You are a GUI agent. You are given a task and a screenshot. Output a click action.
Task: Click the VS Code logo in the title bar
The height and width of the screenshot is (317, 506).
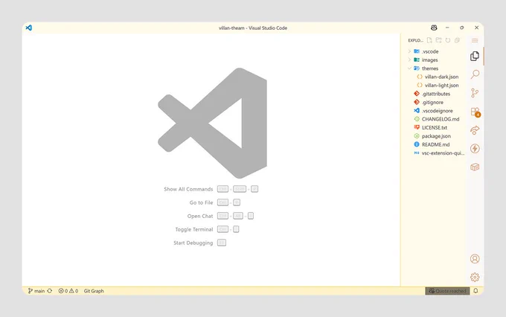(29, 28)
